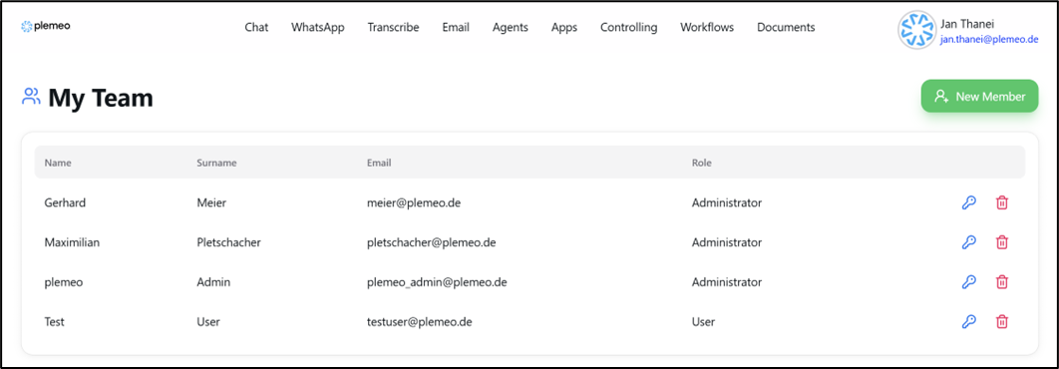The width and height of the screenshot is (1059, 369).
Task: Click Administrator role in plemeo_admin row
Action: (727, 282)
